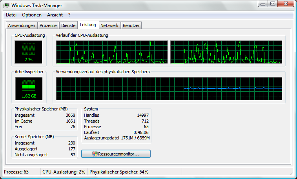
Task: Switch to the Netzwerk tab
Action: click(x=109, y=25)
